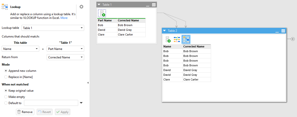297x117 pixels.
Task: Click the import data icon in Table 2
Action: point(168,39)
